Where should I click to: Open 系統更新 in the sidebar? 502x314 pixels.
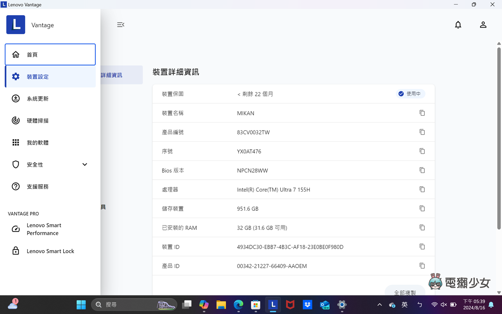tap(50, 98)
